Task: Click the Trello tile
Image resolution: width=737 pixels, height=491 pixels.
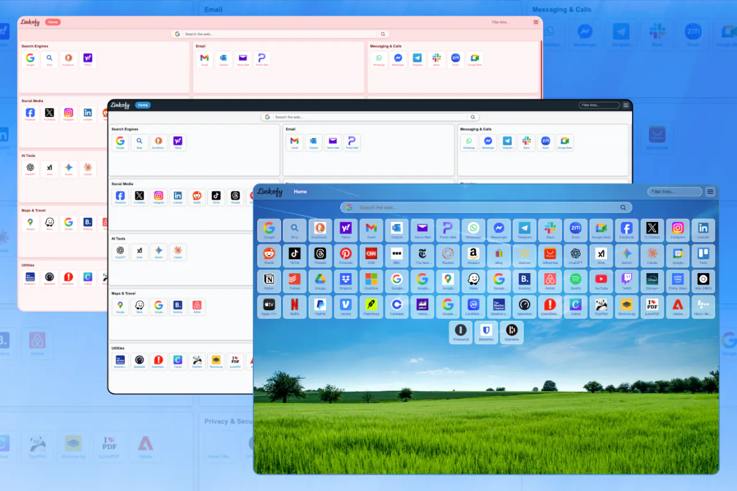Action: [702, 255]
